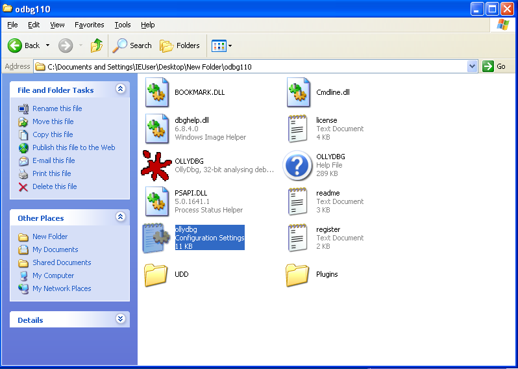Viewport: 518px width, 369px height.
Task: Click the ollydbg configuration settings icon
Action: point(156,238)
